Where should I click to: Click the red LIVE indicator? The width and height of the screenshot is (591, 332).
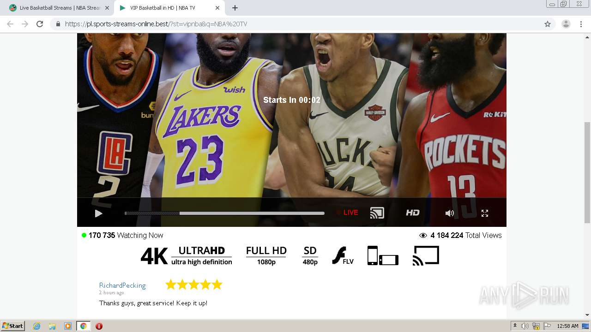(x=347, y=213)
